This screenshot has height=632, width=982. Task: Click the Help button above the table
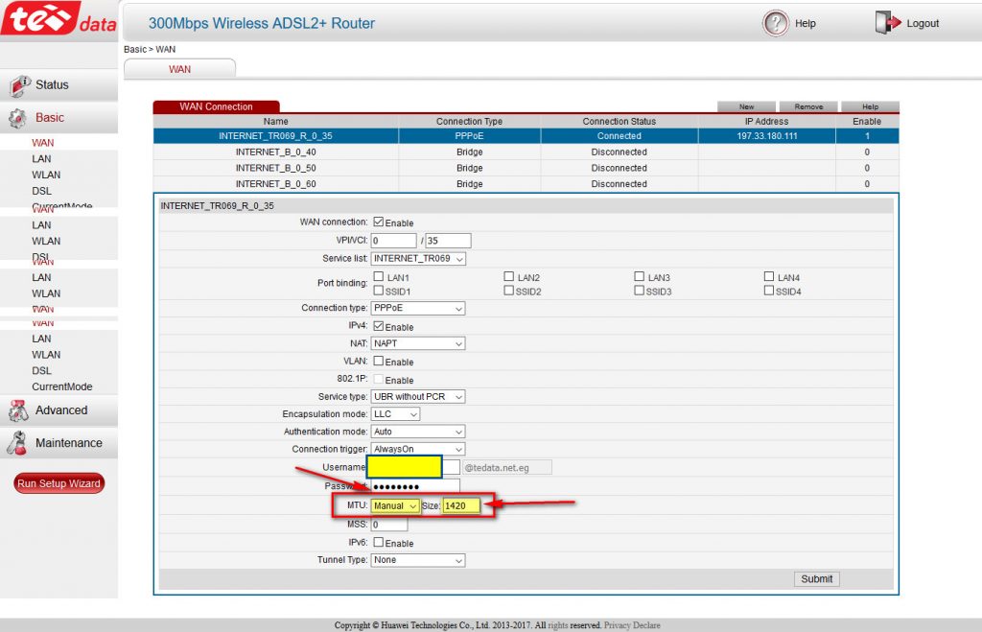pyautogui.click(x=870, y=106)
